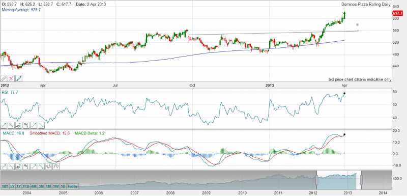The width and height of the screenshot is (407, 196).
Task: Grab the right handle of range selector
Action: pos(361,180)
